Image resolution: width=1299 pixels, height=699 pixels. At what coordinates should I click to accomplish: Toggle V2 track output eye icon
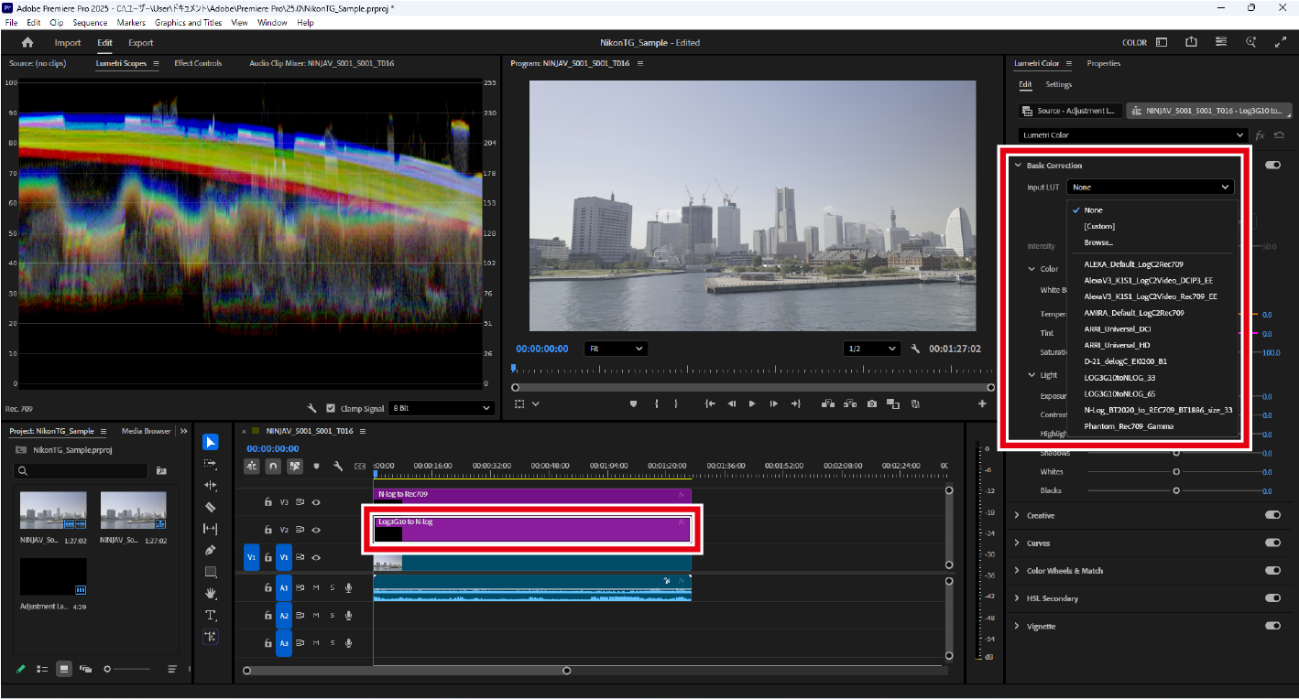pos(316,530)
